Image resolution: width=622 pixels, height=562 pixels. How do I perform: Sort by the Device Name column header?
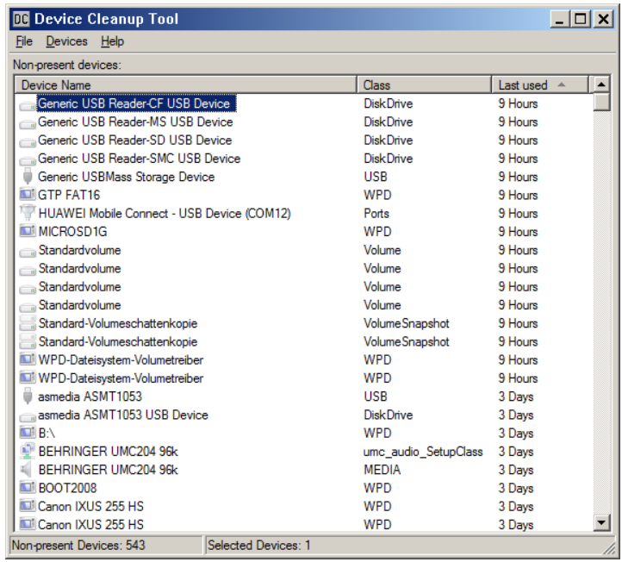point(185,85)
